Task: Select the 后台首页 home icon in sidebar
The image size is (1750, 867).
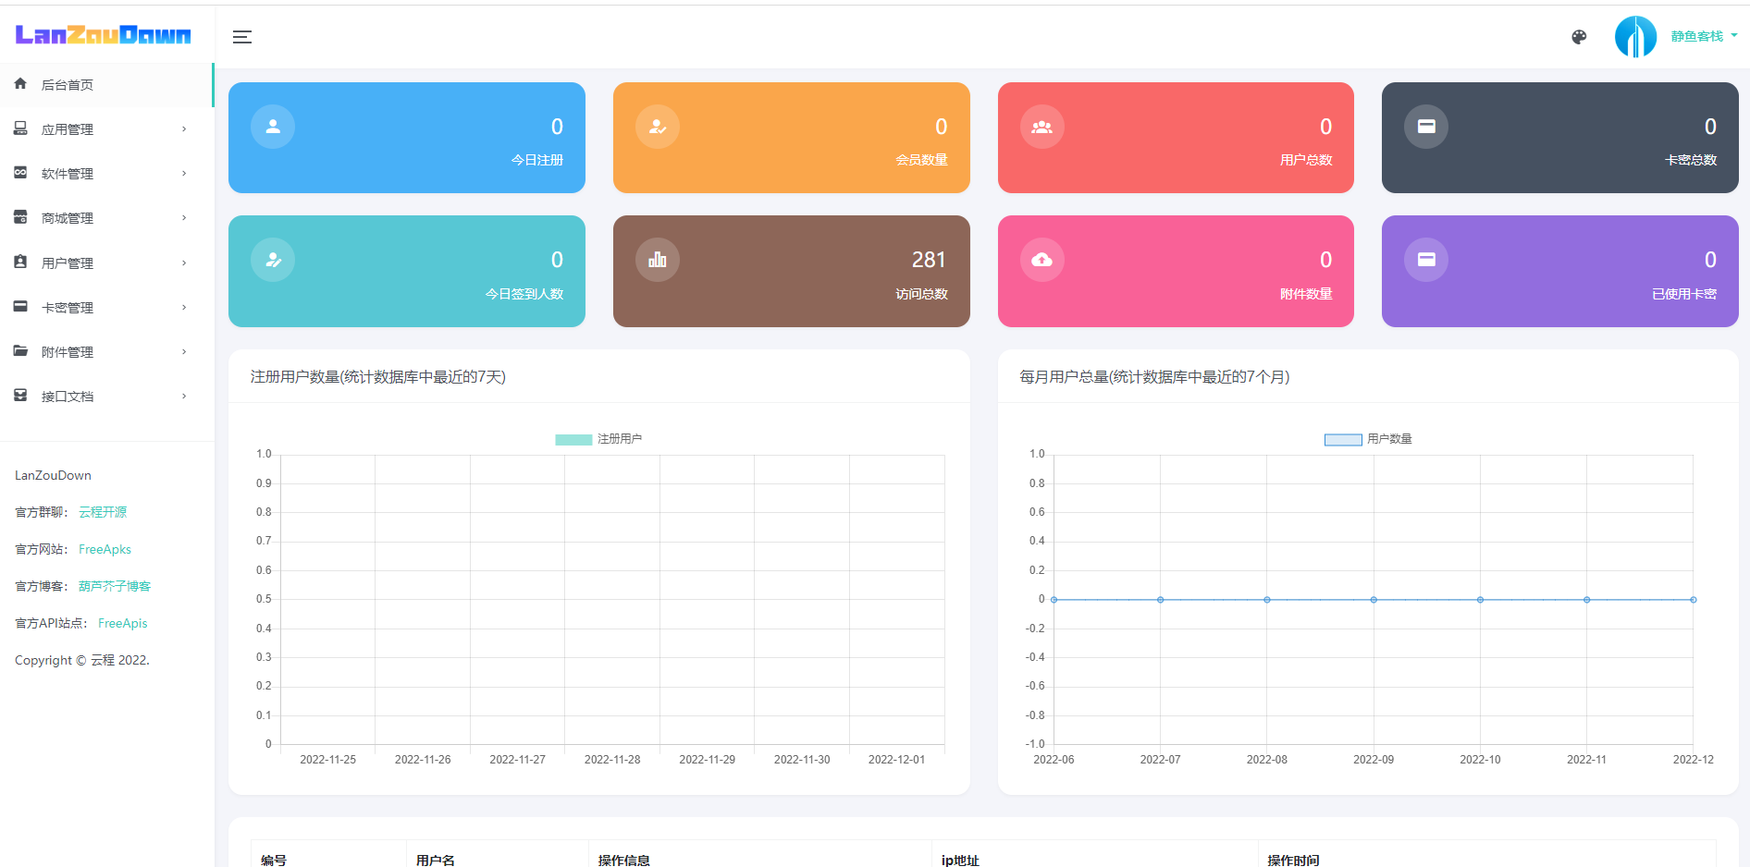Action: 20,83
